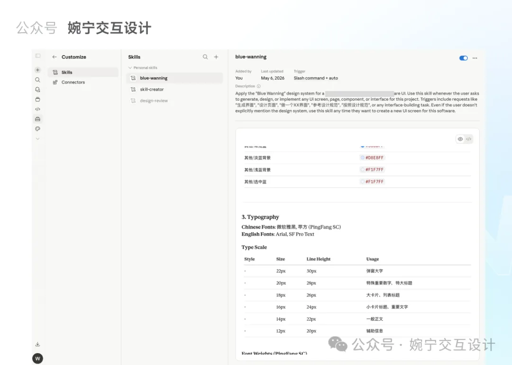Viewport: 512px width, 365px height.
Task: Select design-review skill in list
Action: (x=174, y=101)
